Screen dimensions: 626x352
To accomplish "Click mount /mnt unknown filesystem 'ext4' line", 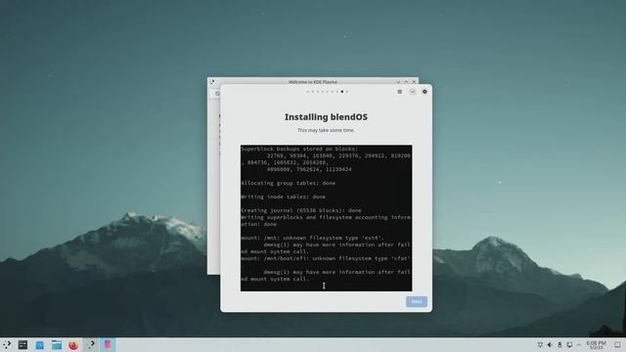I will [312, 238].
